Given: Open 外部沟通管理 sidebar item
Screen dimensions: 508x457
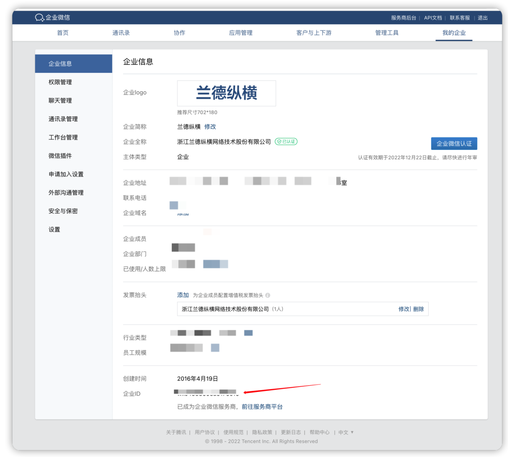Looking at the screenshot, I should (x=66, y=193).
